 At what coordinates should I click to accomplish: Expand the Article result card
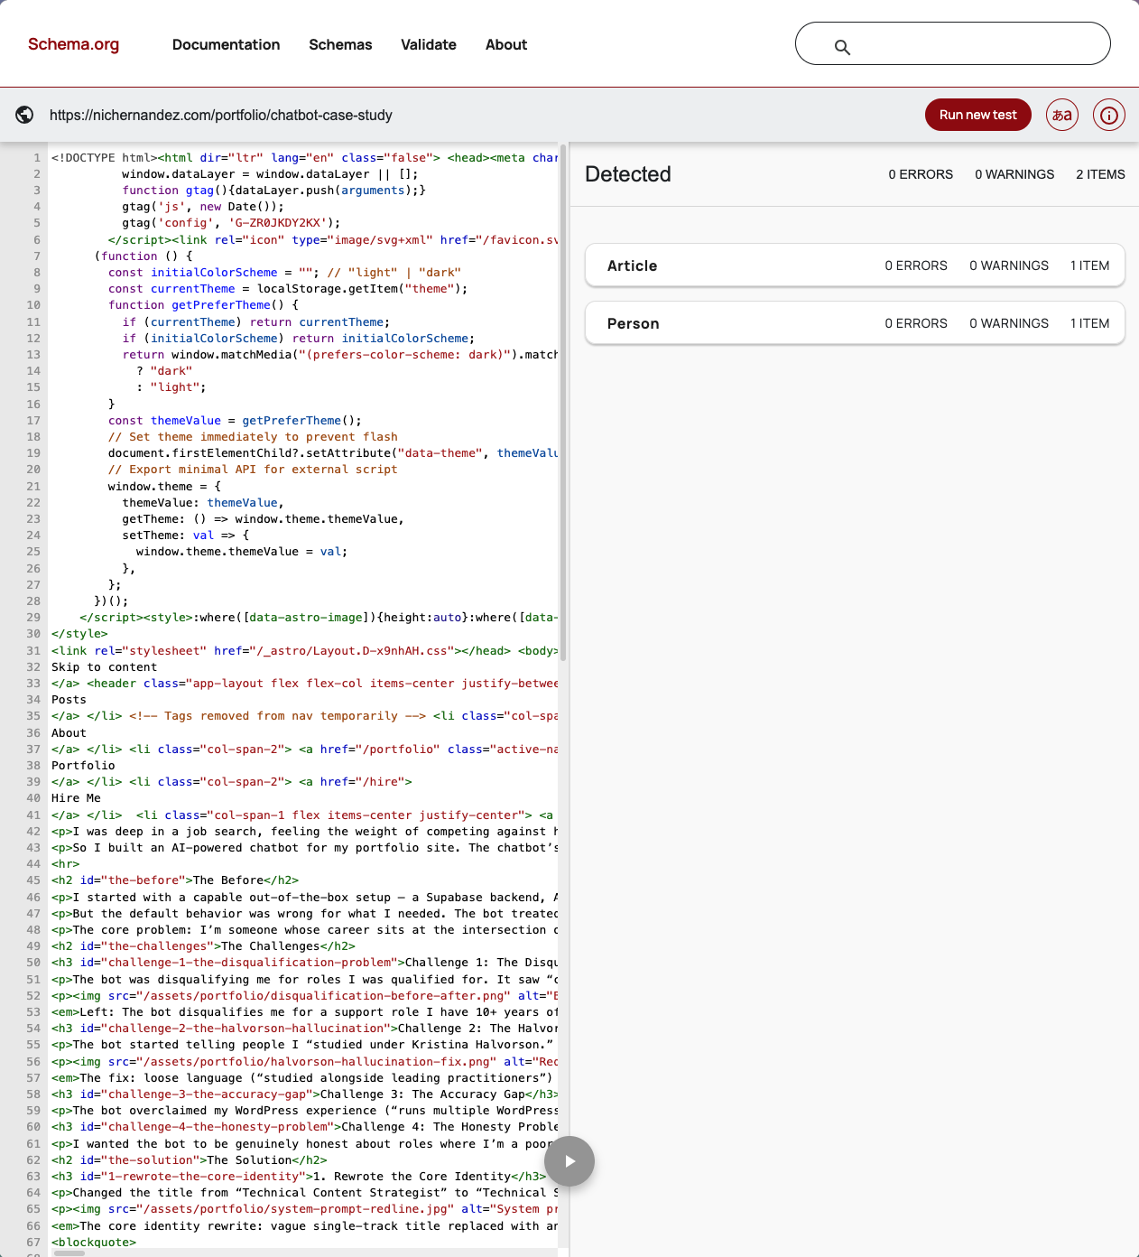[x=855, y=265]
